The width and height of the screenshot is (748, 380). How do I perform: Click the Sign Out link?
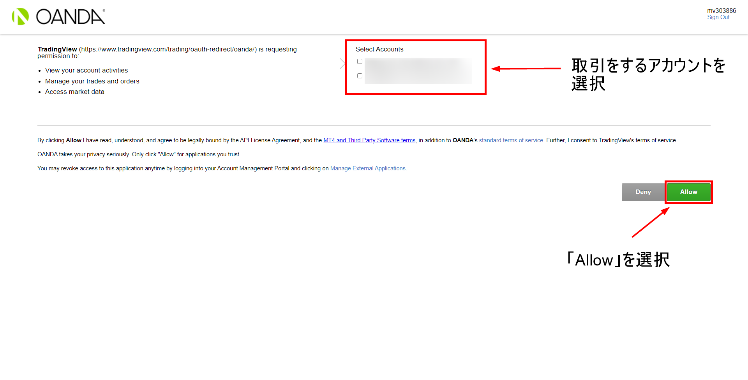[718, 17]
